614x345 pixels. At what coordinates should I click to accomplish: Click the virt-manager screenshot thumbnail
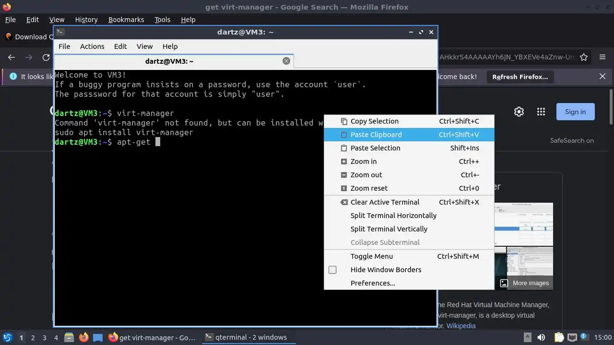coord(524,224)
